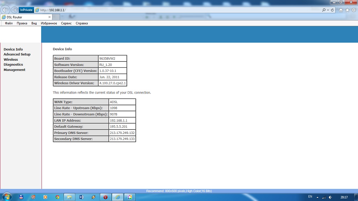Viewport: 358px width, 201px height.
Task: Click the Release Date value Jun. 22, 2011
Action: (109, 77)
